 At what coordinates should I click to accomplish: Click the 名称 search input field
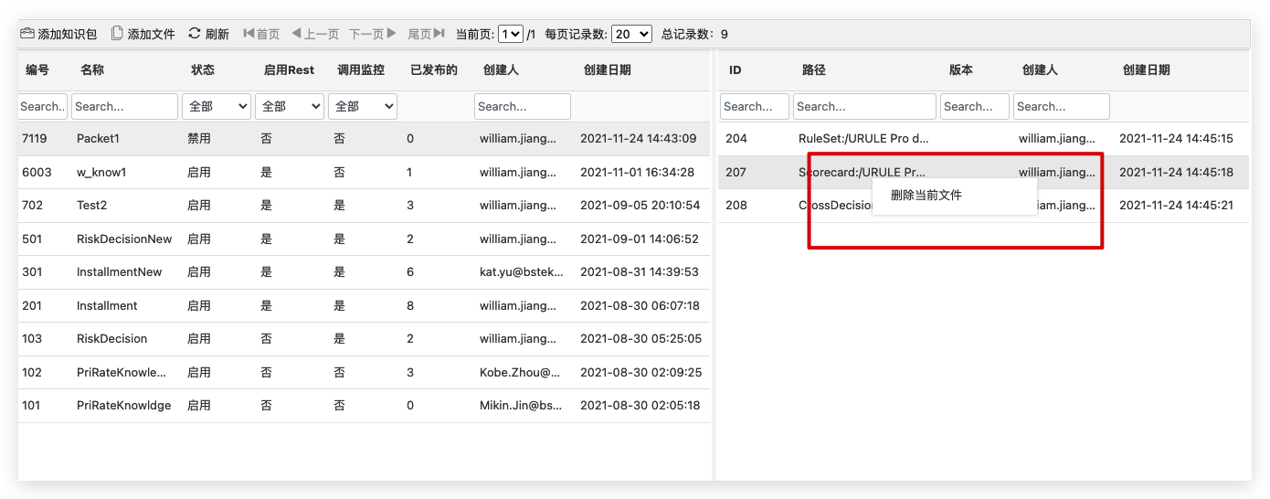(x=124, y=107)
